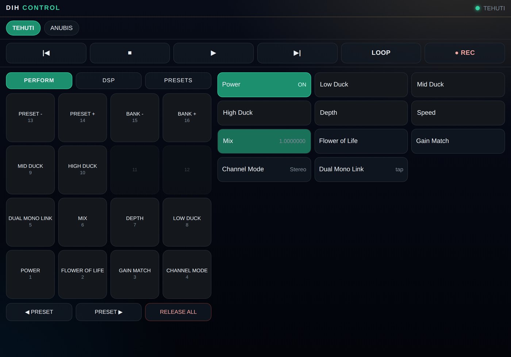Select the Mid Duck parameter
Screen dimensions: 511x357
458,85
